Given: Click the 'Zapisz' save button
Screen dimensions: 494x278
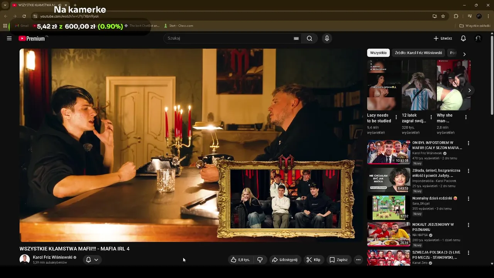Looking at the screenshot, I should [338, 260].
